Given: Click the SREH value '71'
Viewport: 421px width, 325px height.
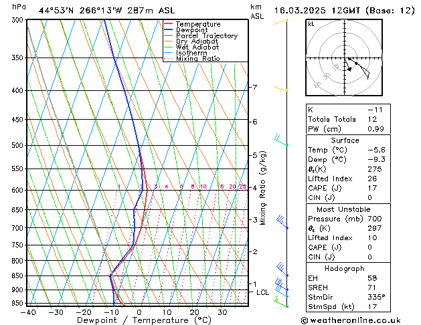Looking at the screenshot, I should 372,288.
